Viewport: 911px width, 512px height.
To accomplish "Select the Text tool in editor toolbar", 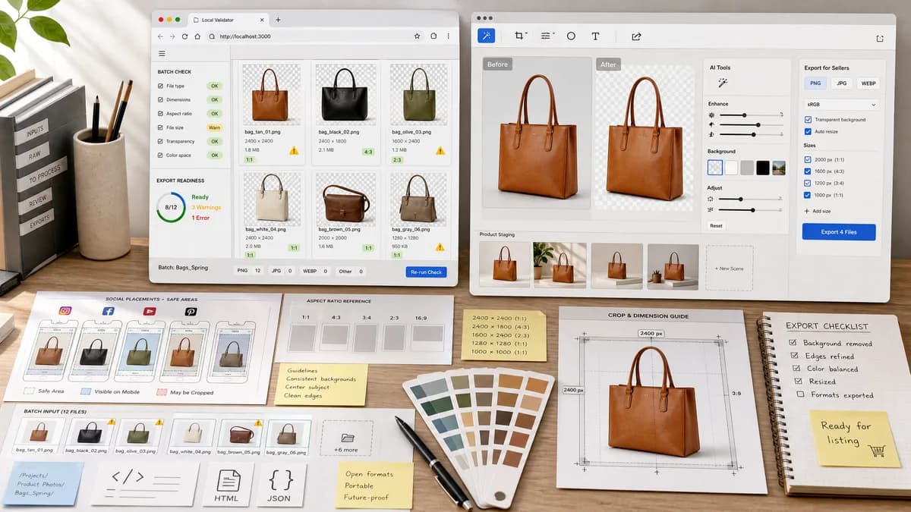I will 595,36.
